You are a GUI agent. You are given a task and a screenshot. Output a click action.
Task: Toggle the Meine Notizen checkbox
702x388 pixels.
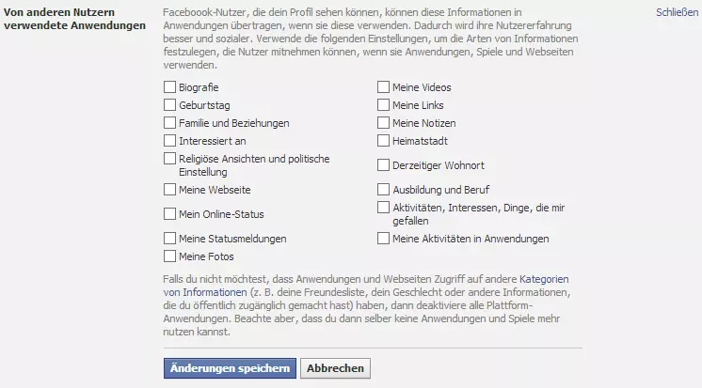point(383,123)
